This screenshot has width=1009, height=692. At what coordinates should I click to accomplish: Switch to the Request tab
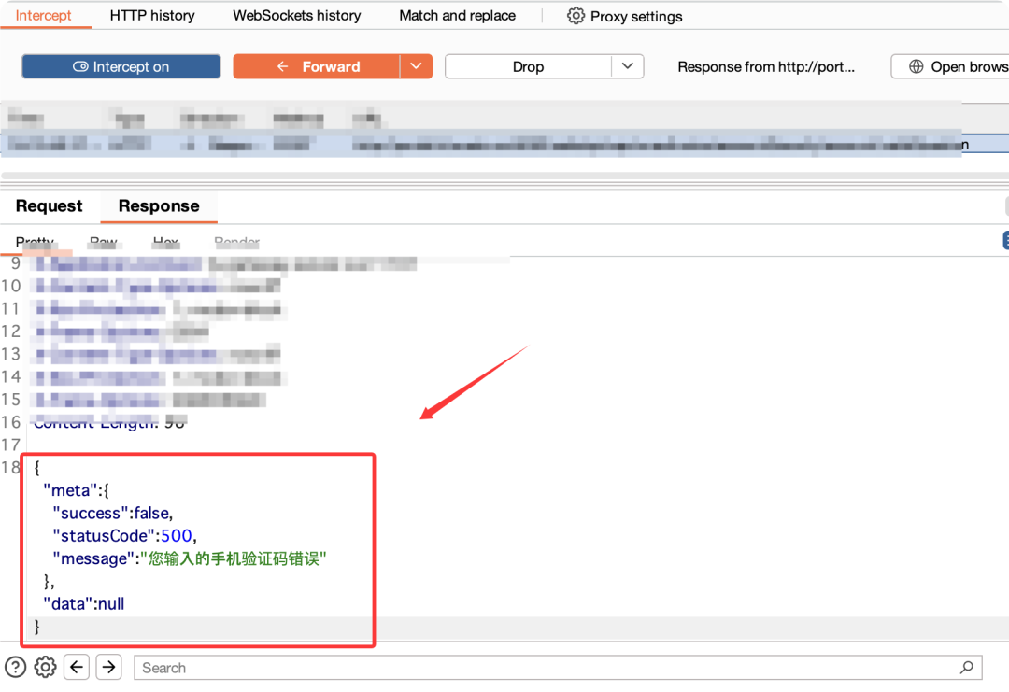49,205
